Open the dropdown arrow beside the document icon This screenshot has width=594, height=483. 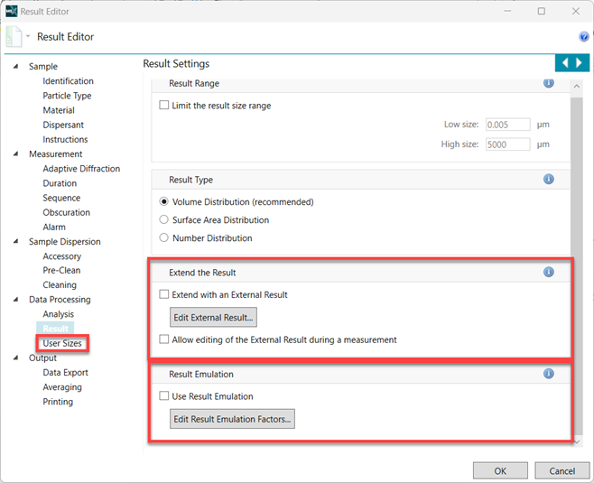tap(28, 36)
